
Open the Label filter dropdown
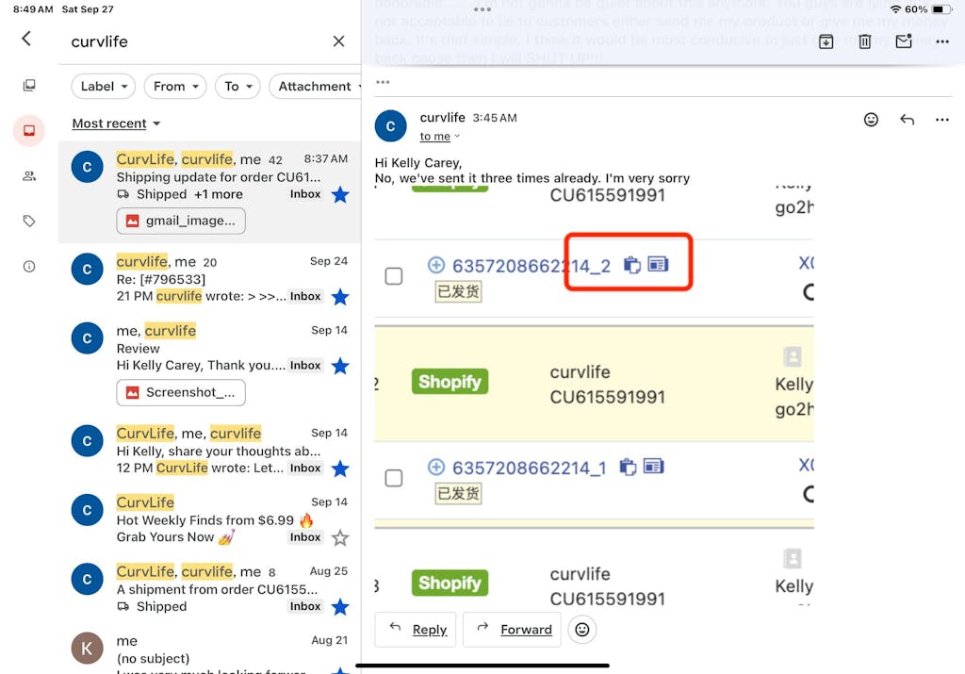click(x=104, y=86)
